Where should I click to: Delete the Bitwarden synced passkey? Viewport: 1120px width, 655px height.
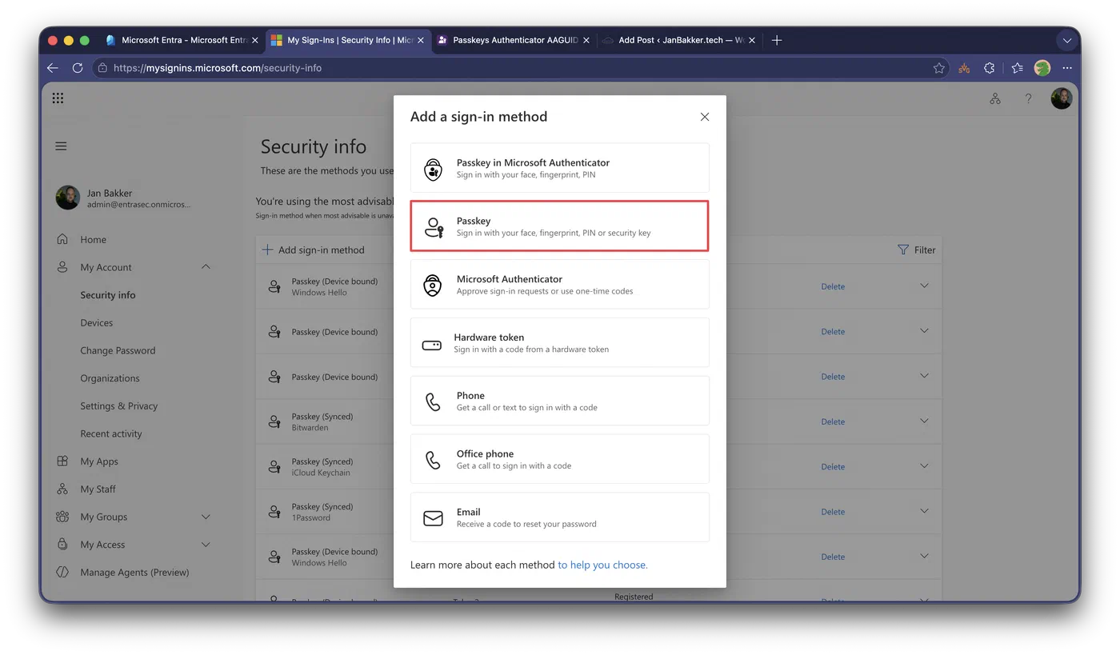[833, 421]
